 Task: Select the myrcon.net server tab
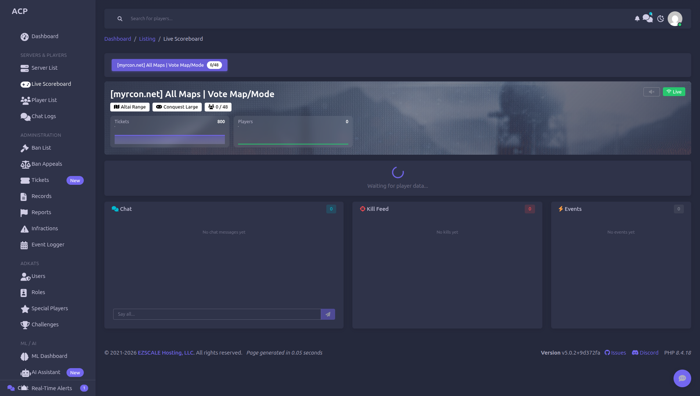(x=169, y=65)
